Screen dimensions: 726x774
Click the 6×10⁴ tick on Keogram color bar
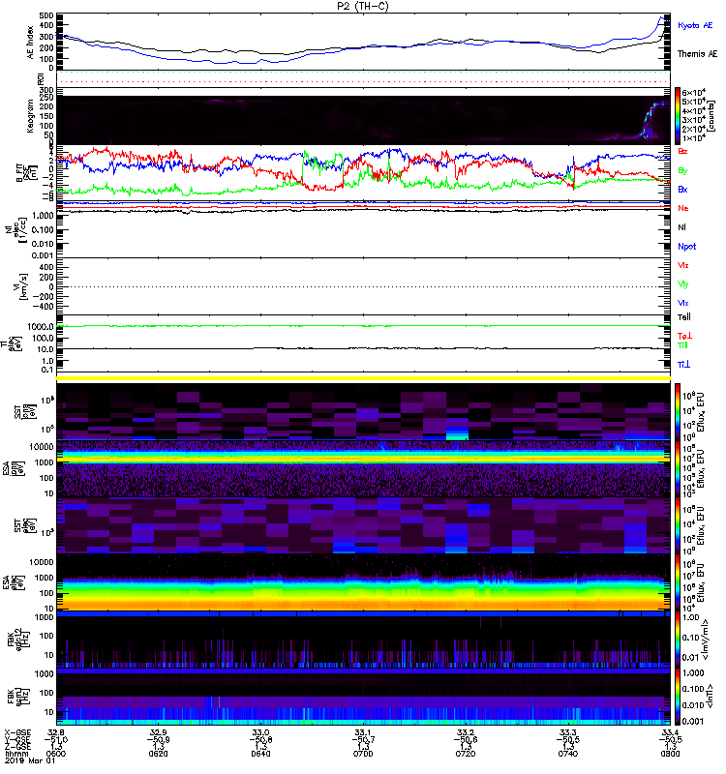(693, 93)
